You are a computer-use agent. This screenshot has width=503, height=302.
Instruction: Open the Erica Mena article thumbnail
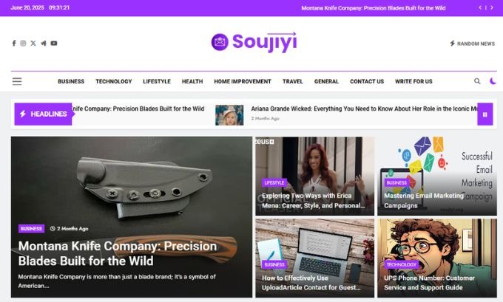pyautogui.click(x=314, y=176)
